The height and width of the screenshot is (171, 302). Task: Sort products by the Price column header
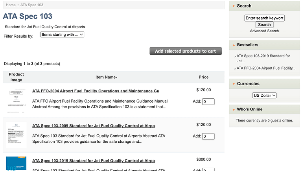tap(203, 77)
